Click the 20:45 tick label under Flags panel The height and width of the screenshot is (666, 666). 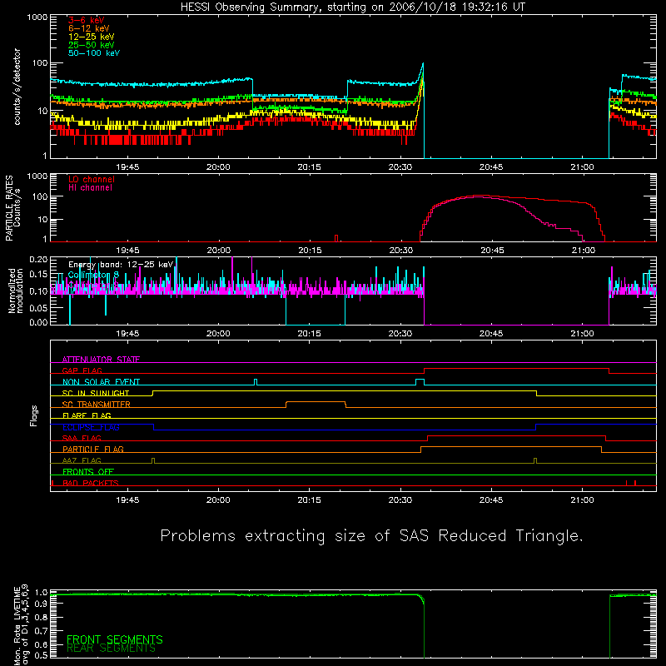491,500
